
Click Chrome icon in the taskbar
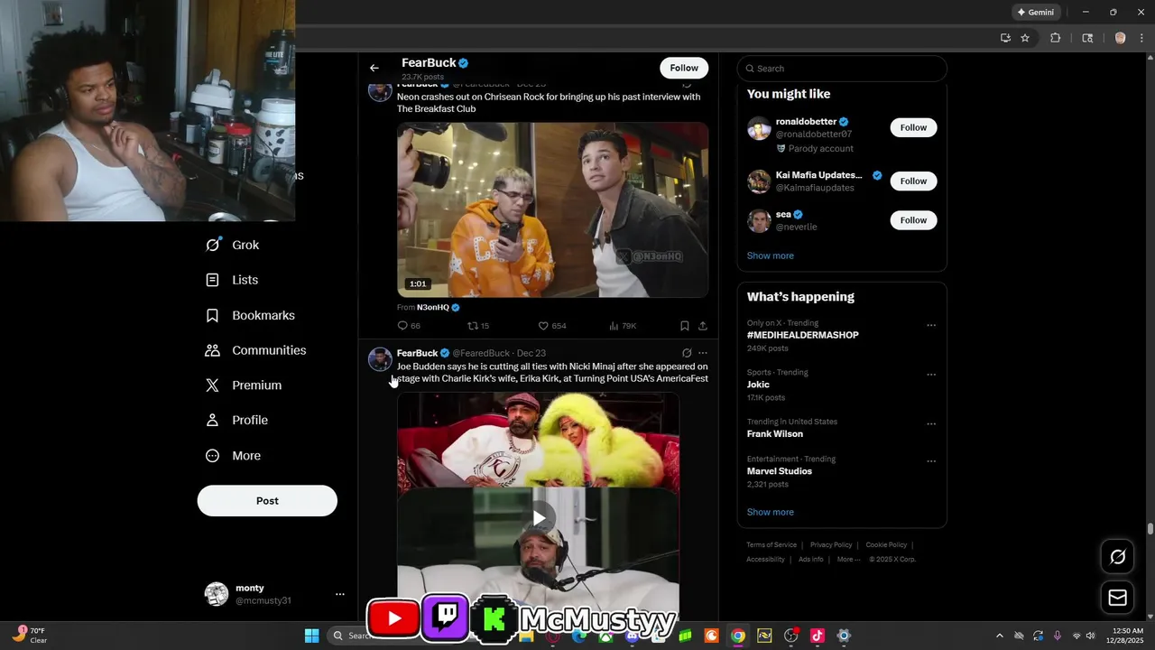click(x=738, y=636)
